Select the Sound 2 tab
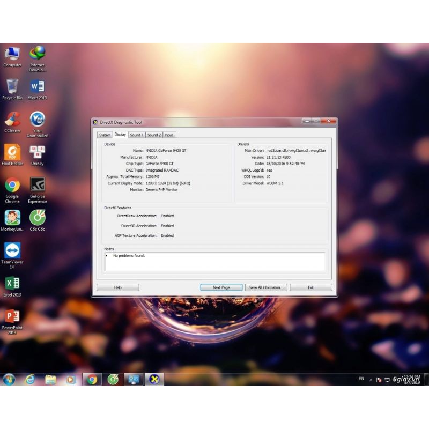 (154, 135)
